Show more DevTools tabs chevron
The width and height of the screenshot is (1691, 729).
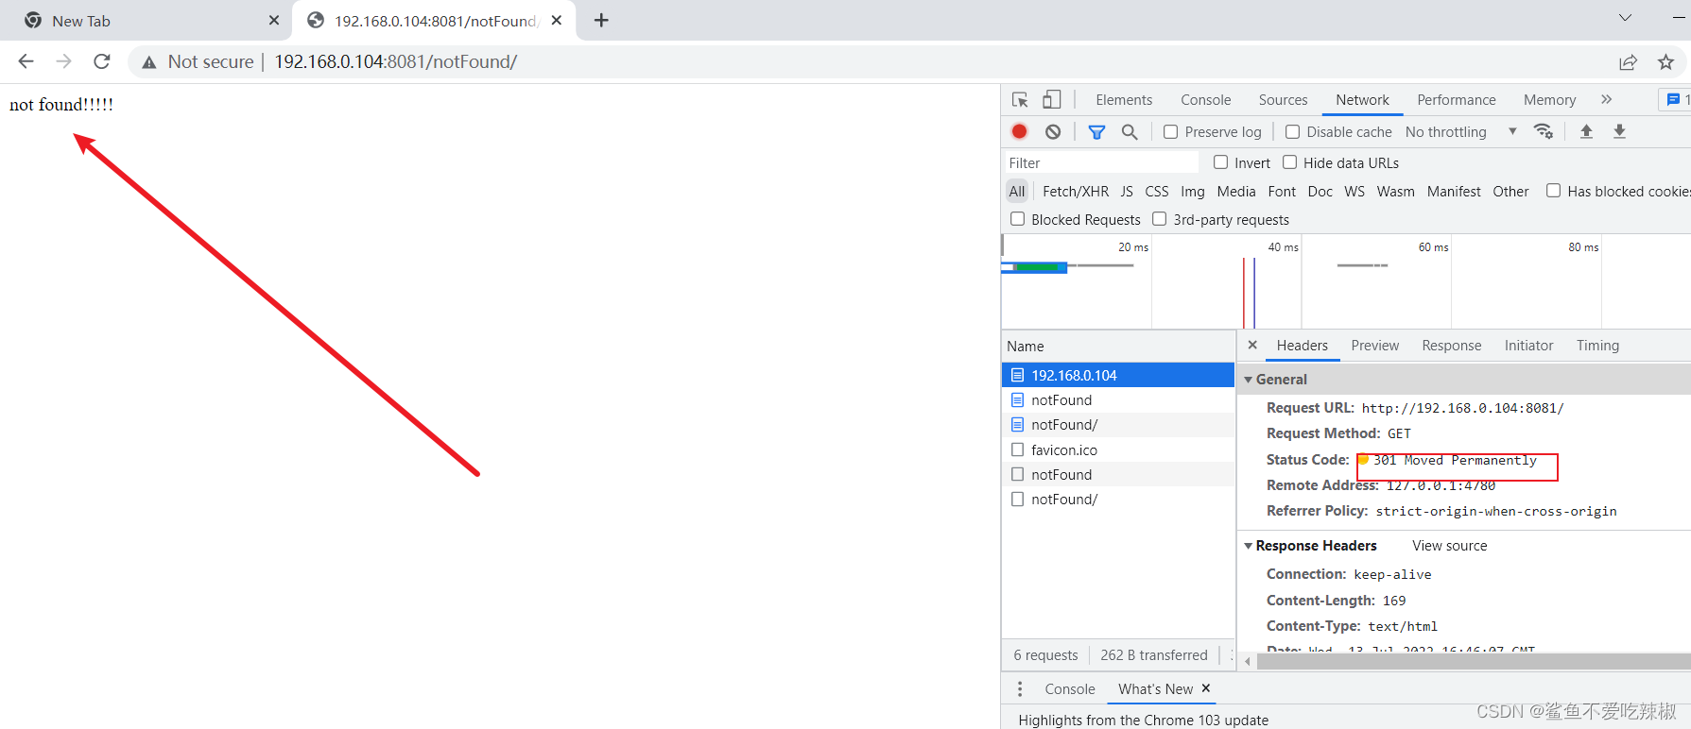[x=1606, y=100]
